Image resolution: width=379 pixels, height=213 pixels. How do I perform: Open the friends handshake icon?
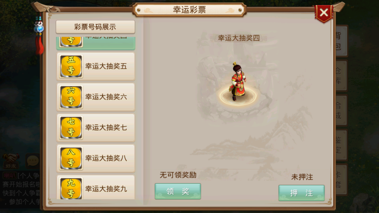coord(11,161)
